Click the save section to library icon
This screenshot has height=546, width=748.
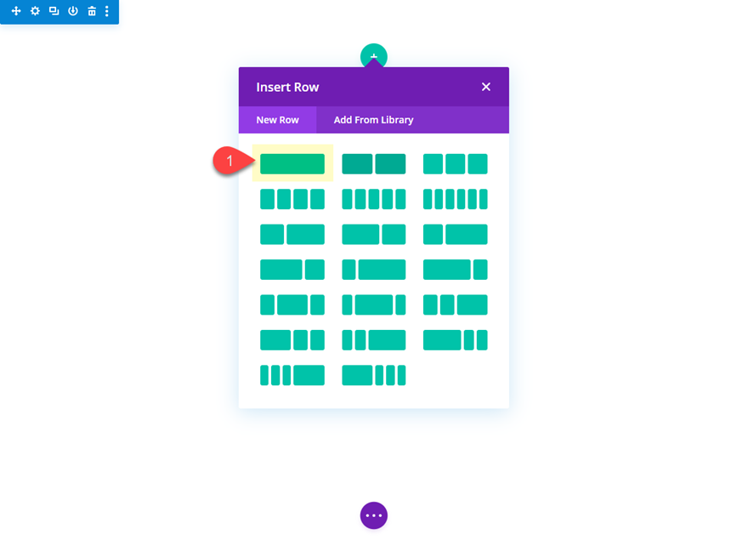(72, 11)
